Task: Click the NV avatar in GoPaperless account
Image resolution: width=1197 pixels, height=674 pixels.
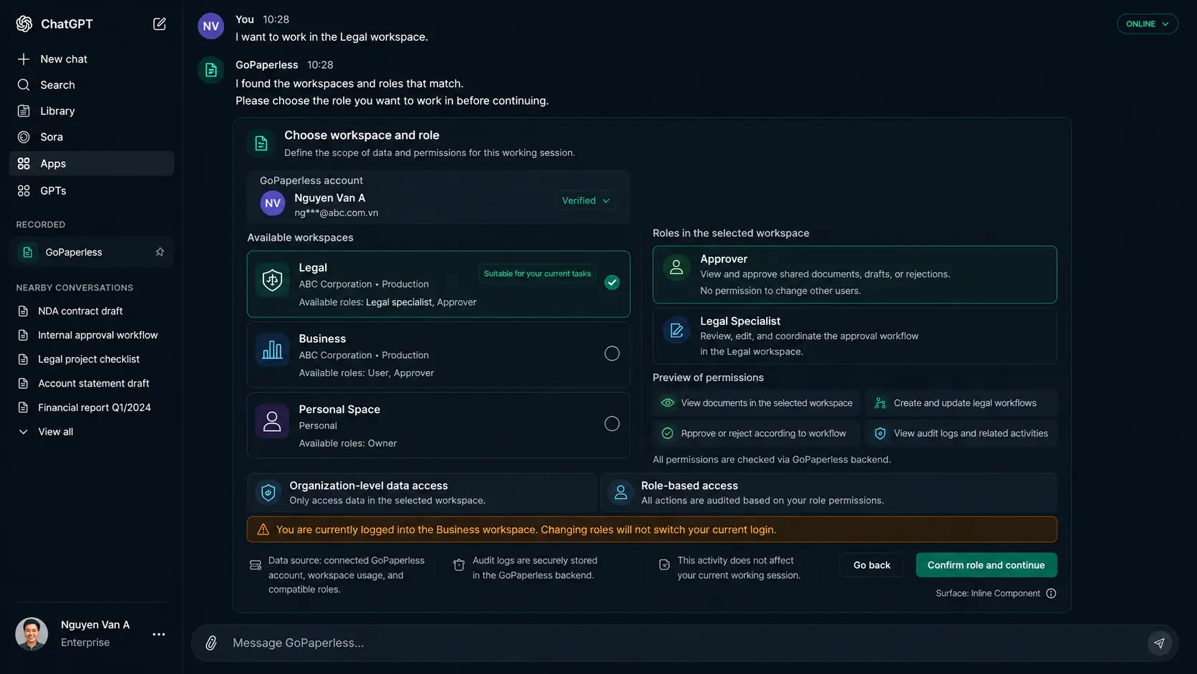Action: coord(273,203)
